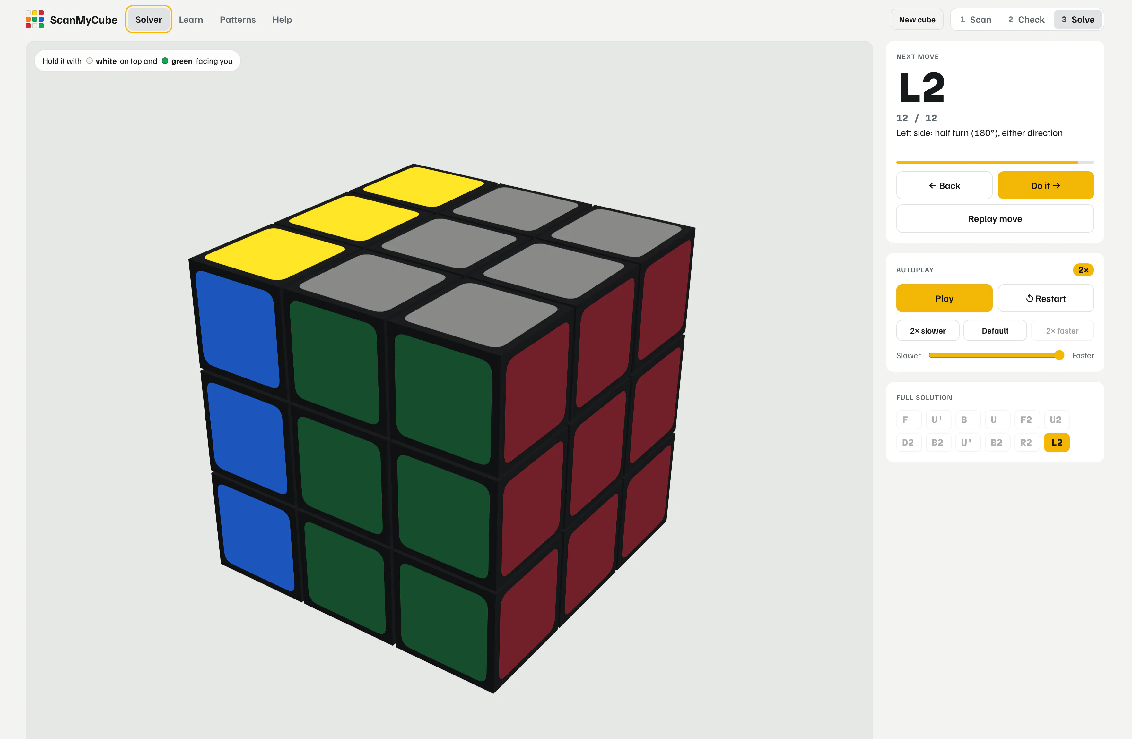Screen dimensions: 1132x739
Task: Click the 'Faster' slider label
Action: 1083,355
